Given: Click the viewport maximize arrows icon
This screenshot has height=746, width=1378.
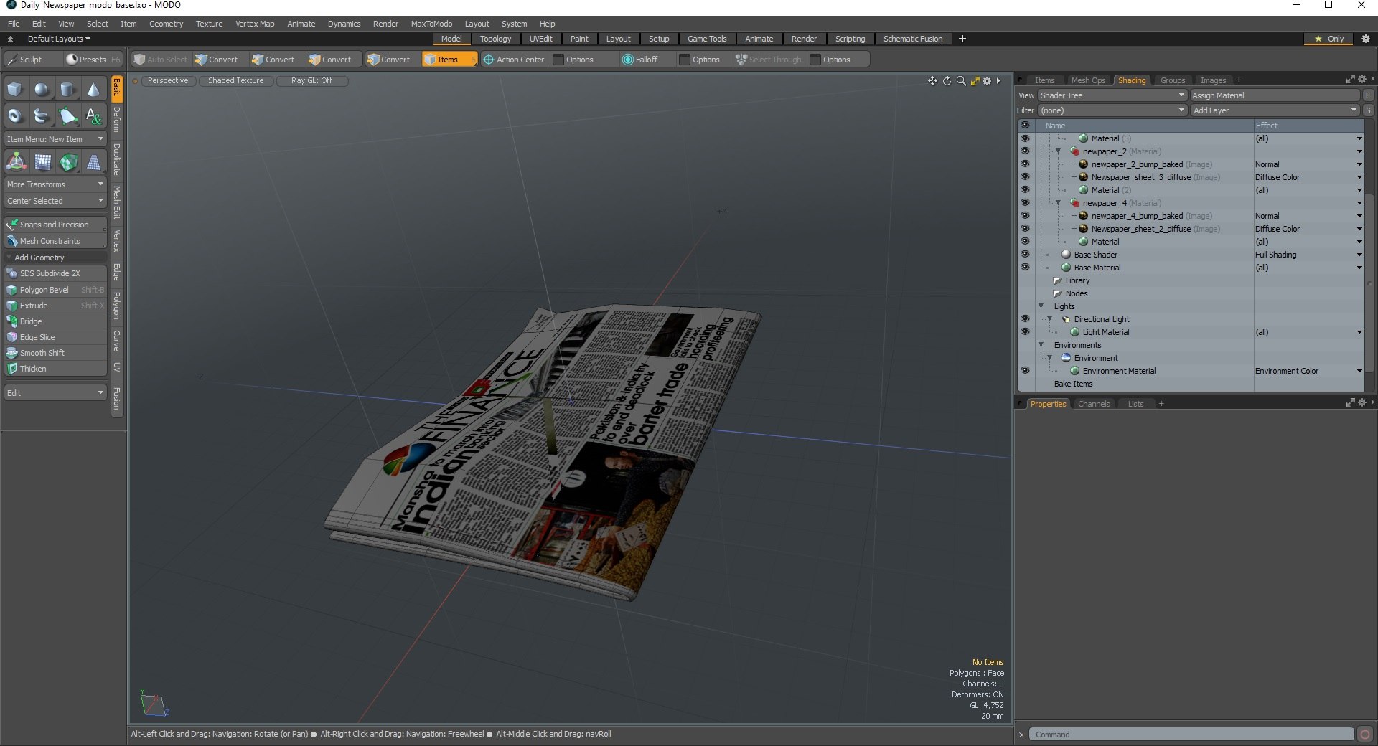Looking at the screenshot, I should pos(975,81).
